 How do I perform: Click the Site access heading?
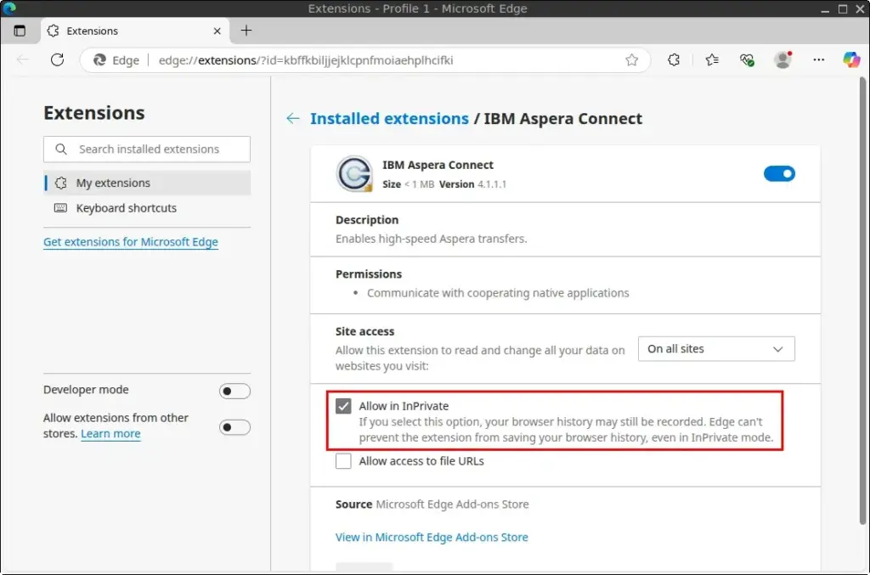(x=364, y=331)
